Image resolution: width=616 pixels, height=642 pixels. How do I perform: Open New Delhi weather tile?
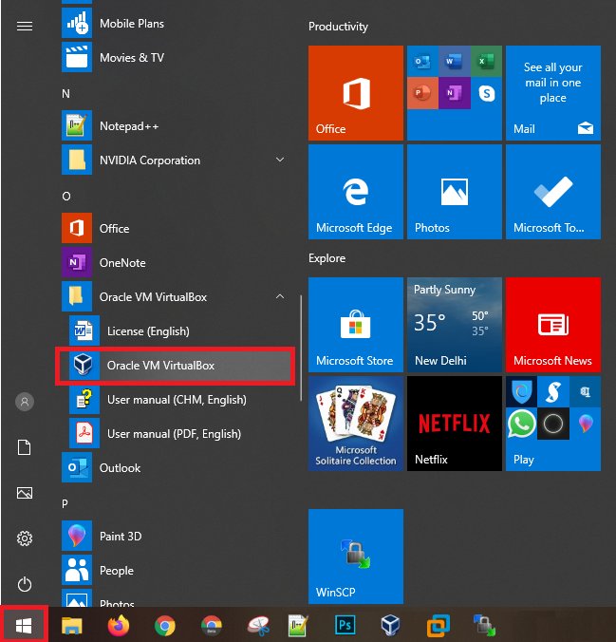(x=455, y=325)
